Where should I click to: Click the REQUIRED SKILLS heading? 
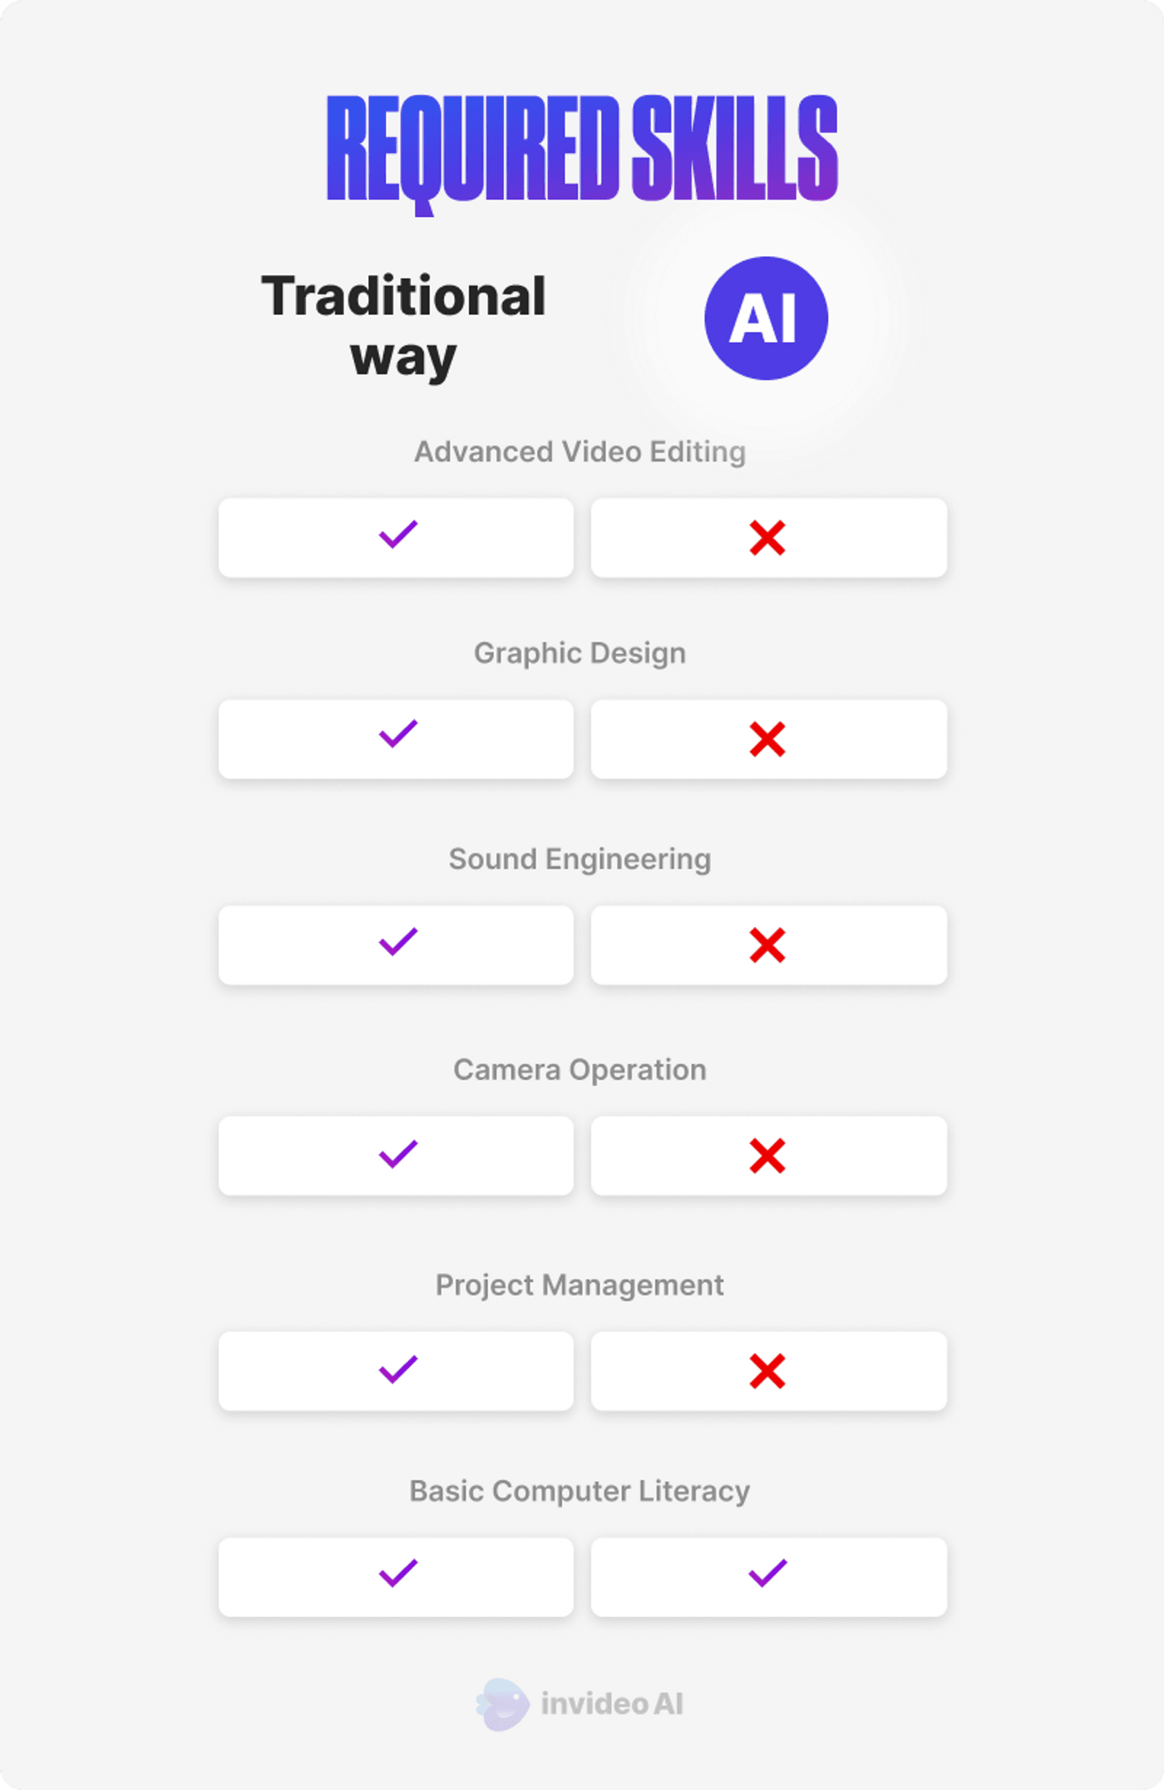tap(582, 150)
